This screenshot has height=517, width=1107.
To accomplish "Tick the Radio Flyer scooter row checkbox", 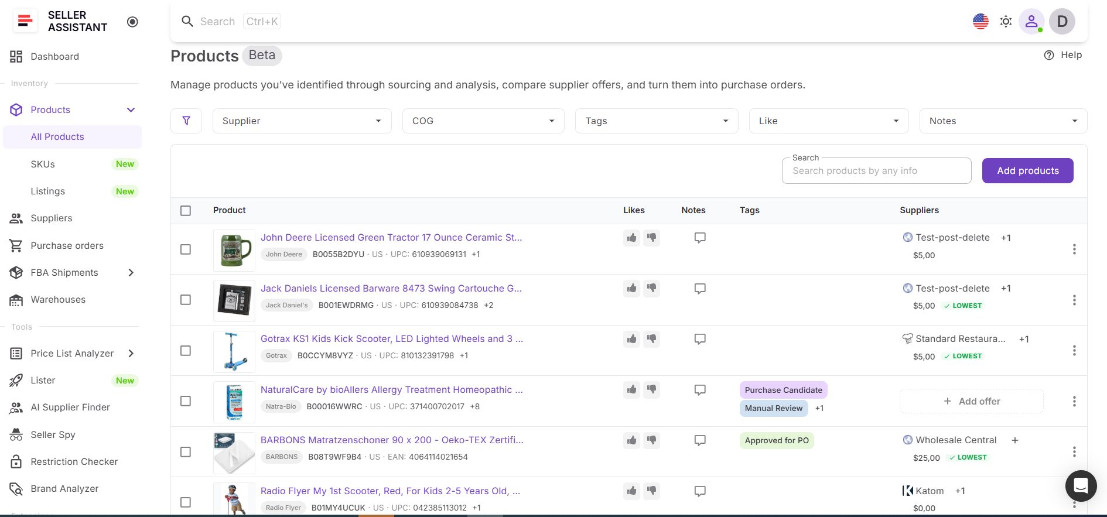I will point(186,502).
